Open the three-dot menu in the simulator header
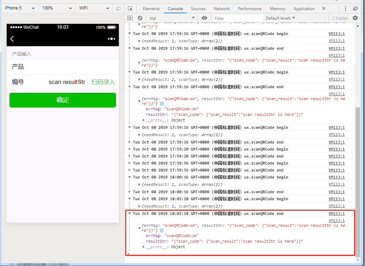The width and height of the screenshot is (365, 266). click(111, 39)
